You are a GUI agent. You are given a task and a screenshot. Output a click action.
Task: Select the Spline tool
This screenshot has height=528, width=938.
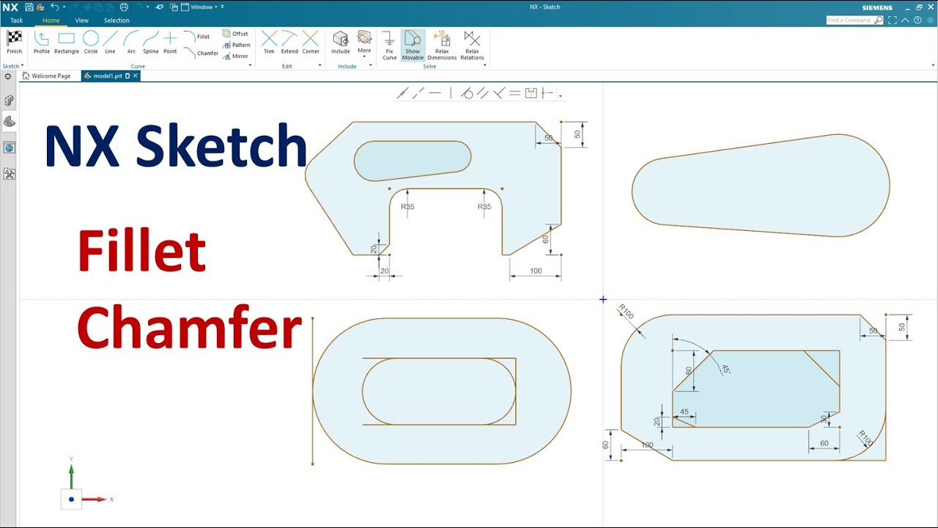tap(151, 43)
